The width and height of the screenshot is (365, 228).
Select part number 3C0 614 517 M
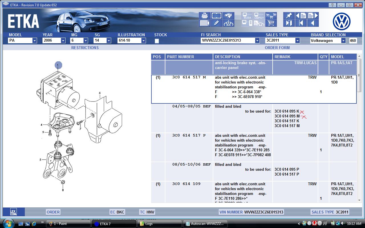point(189,77)
